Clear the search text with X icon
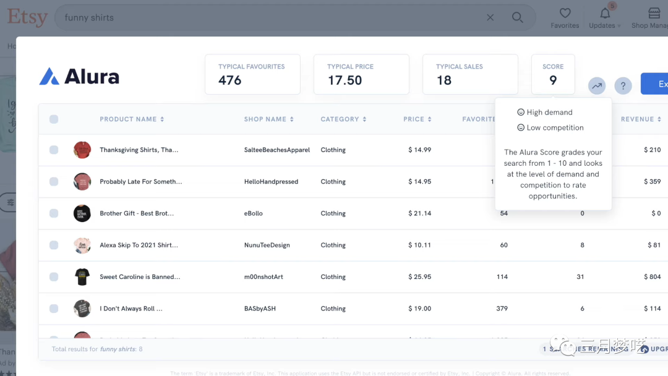 [490, 17]
